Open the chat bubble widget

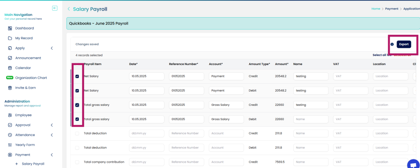(x=413, y=165)
